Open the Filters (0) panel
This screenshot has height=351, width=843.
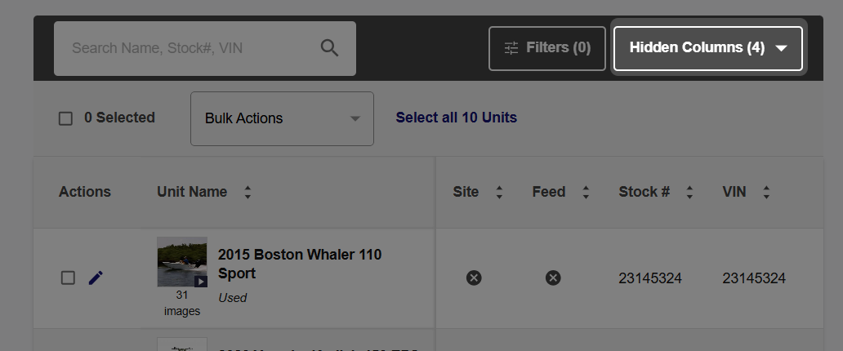[x=546, y=48]
